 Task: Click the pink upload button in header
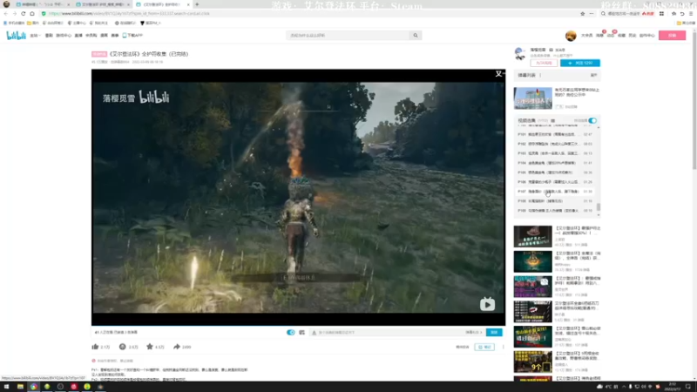[672, 36]
